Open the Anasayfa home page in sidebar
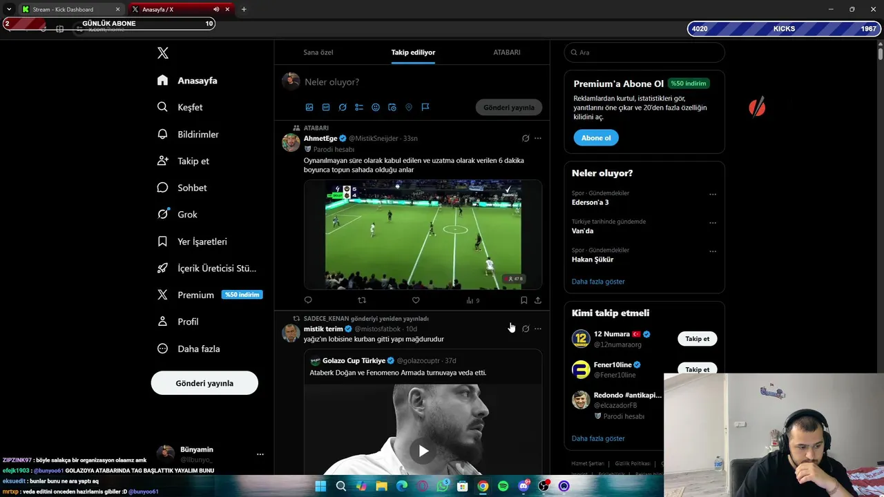Viewport: 884px width, 497px height. pyautogui.click(x=188, y=81)
